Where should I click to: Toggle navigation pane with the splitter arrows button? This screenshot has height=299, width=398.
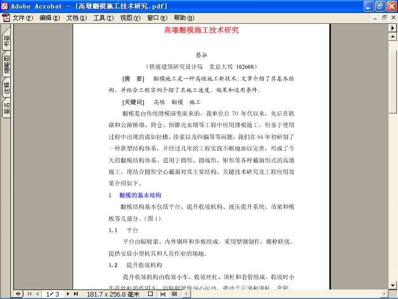click(x=18, y=294)
